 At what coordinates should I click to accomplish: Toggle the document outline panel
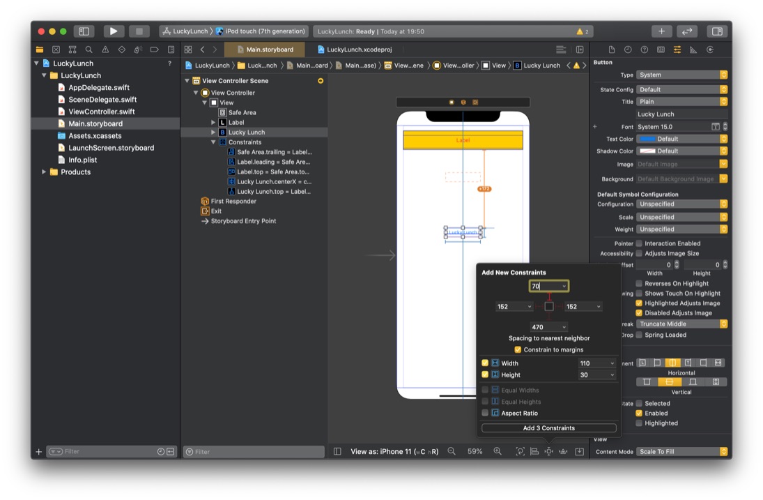[337, 451]
